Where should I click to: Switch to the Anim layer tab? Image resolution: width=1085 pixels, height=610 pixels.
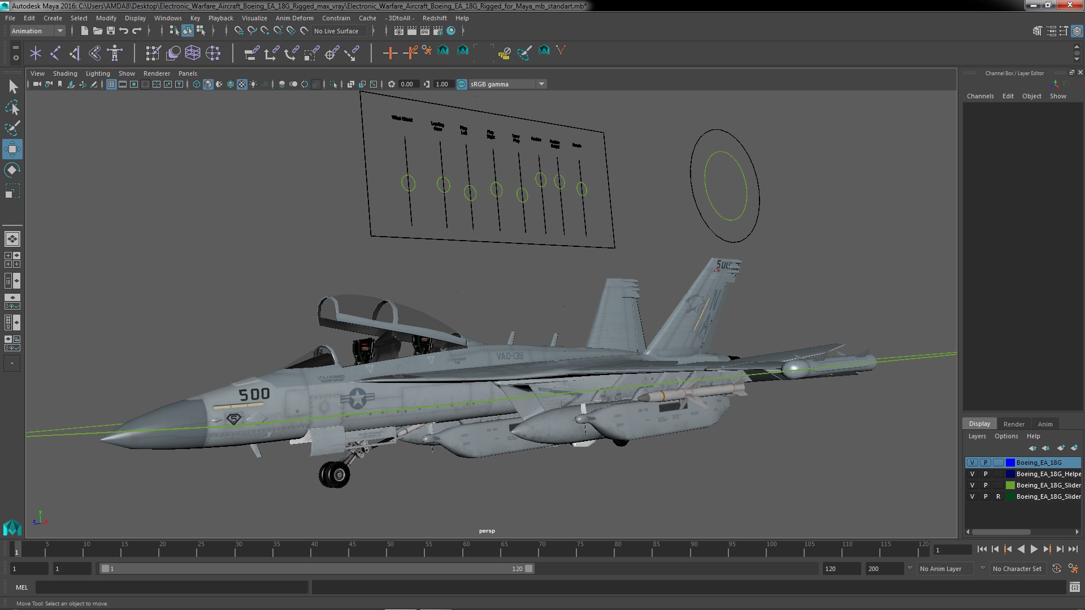(1045, 424)
